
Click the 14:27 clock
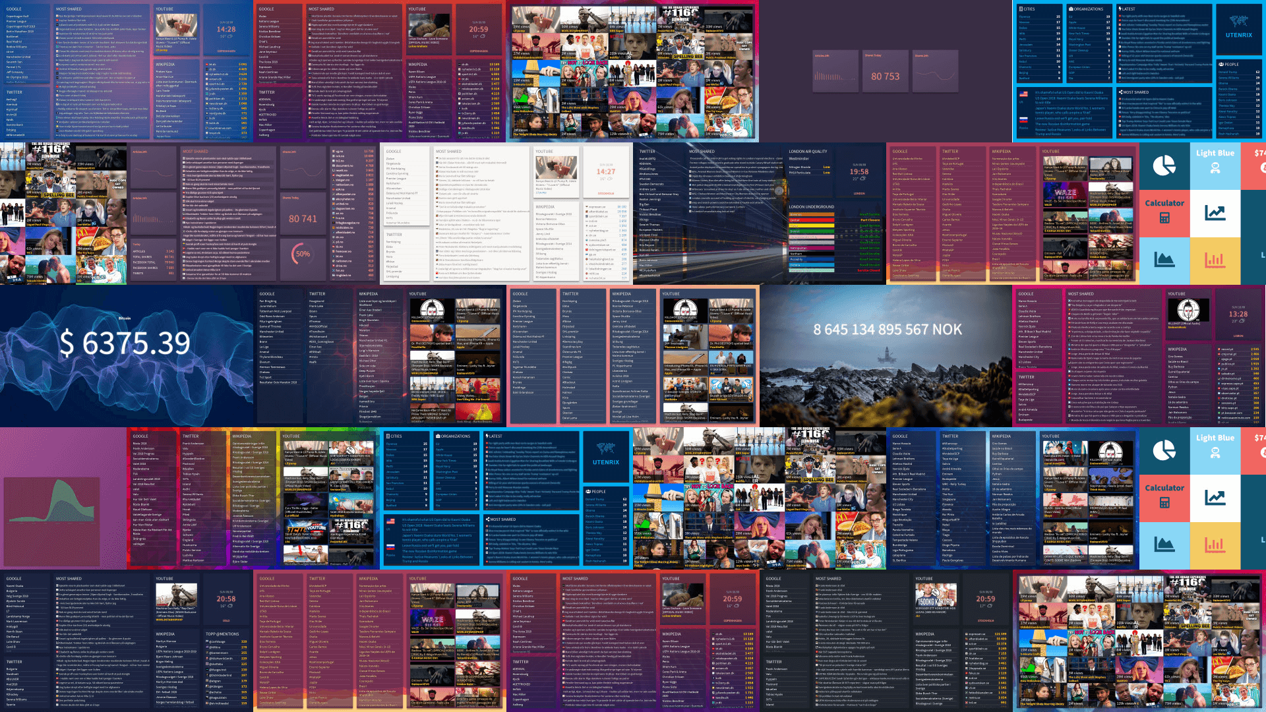(606, 171)
